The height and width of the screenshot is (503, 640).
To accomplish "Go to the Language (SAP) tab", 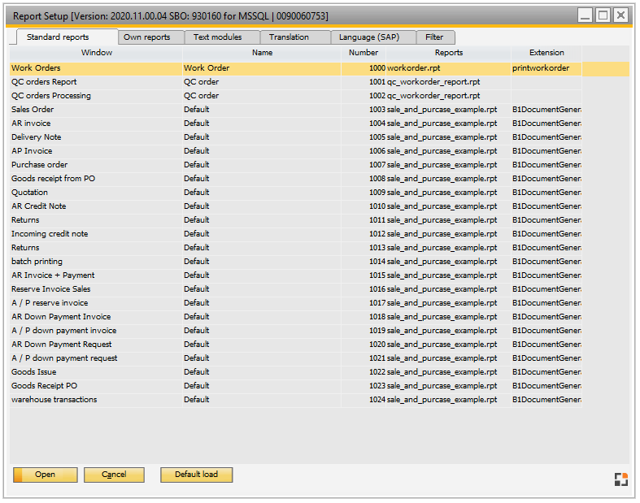I will (x=369, y=37).
